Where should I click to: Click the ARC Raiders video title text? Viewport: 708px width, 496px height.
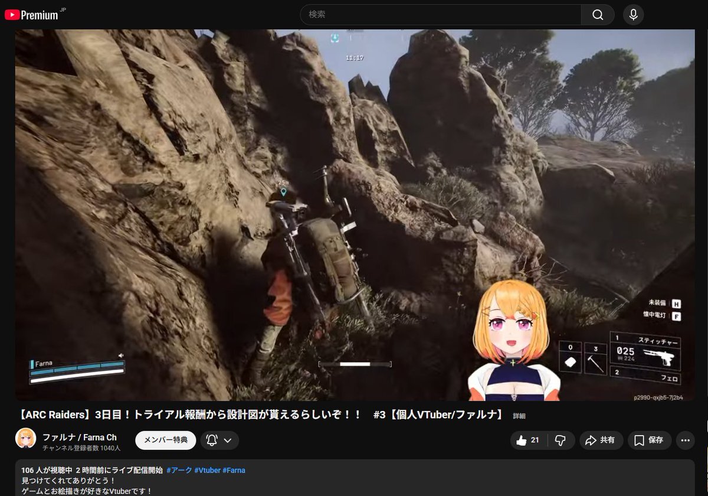click(x=260, y=416)
